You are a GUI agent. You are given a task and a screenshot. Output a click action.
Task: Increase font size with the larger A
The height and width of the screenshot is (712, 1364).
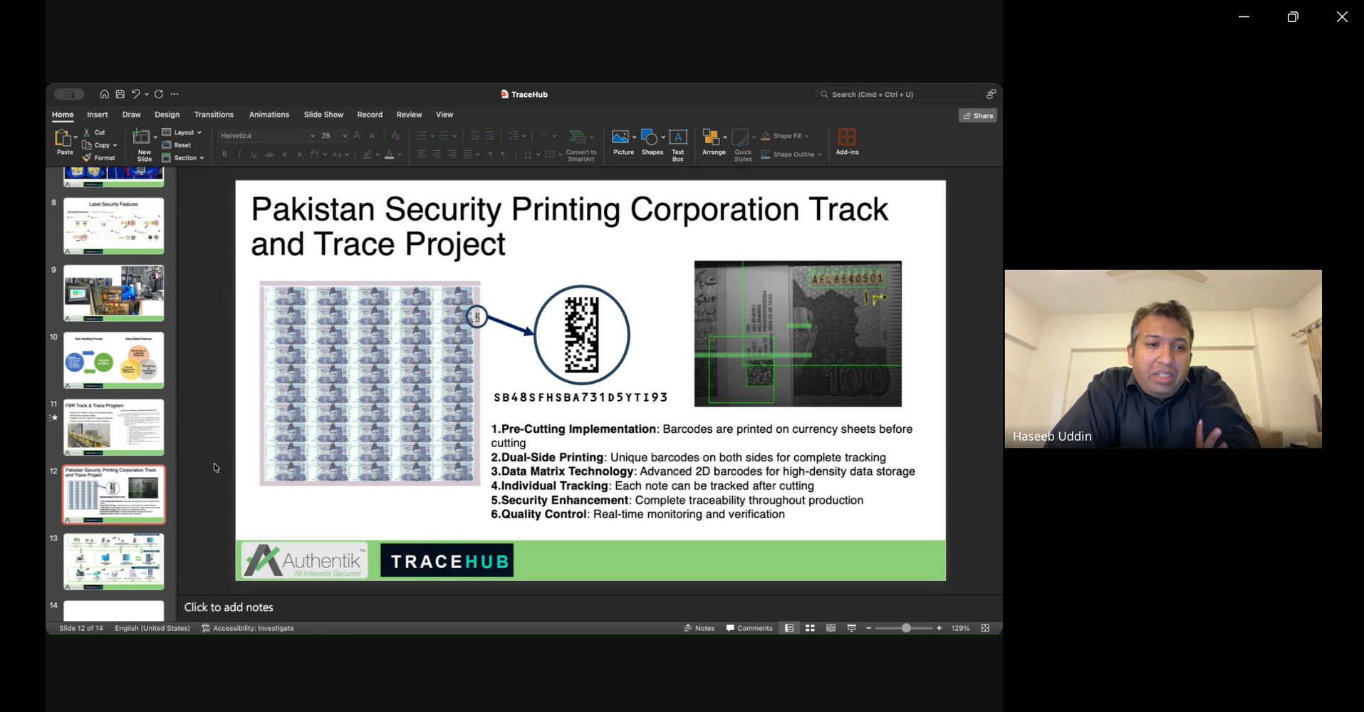tap(357, 135)
